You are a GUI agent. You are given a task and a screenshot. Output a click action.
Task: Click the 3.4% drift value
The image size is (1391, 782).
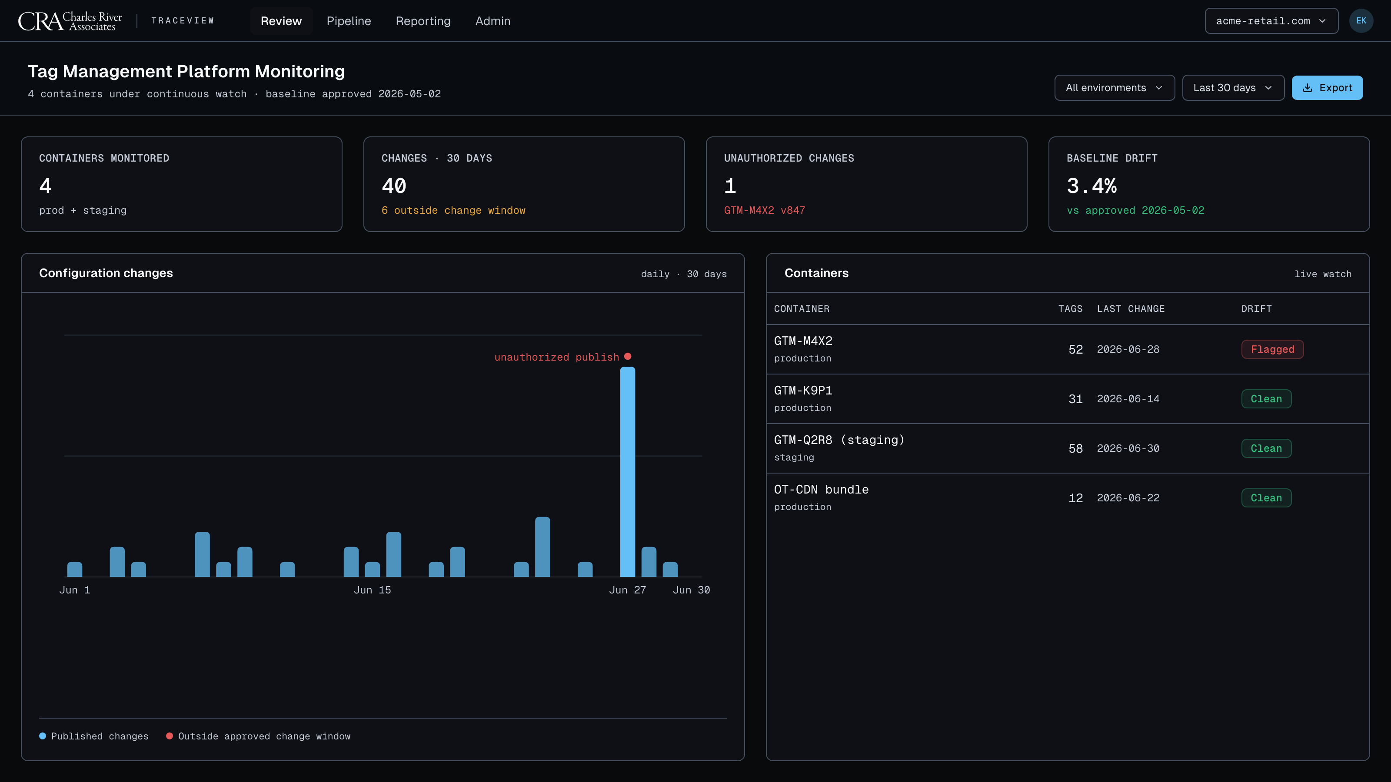[1092, 186]
